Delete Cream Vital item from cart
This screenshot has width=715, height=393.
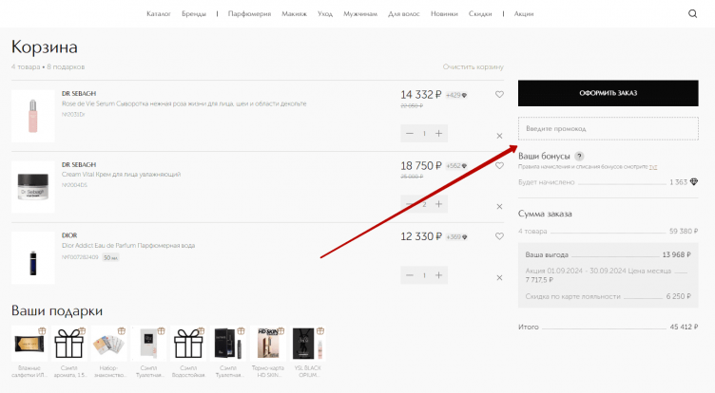click(x=499, y=206)
